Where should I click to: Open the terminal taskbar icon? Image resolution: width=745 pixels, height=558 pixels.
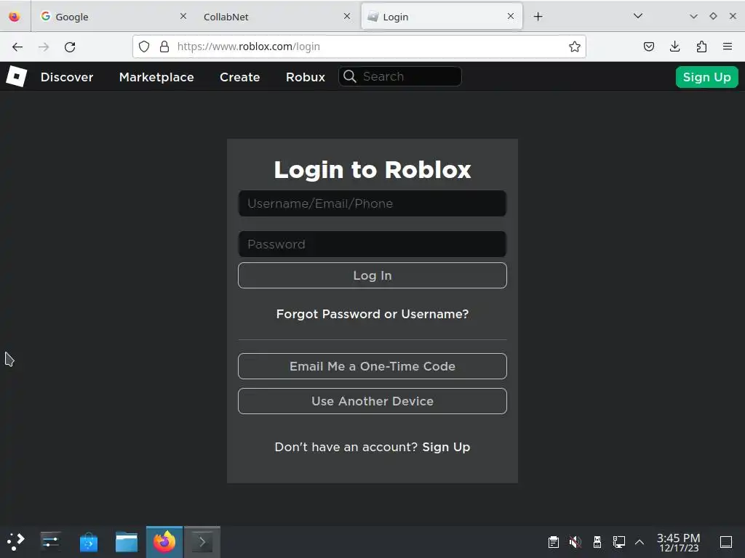202,542
